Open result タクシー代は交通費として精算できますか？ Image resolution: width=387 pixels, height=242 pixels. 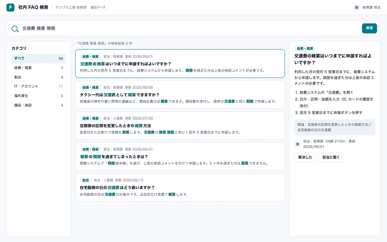180,95
